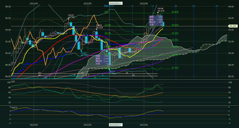Click the number 25 on the lower bar
This screenshot has width=239, height=128.
(x=127, y=73)
